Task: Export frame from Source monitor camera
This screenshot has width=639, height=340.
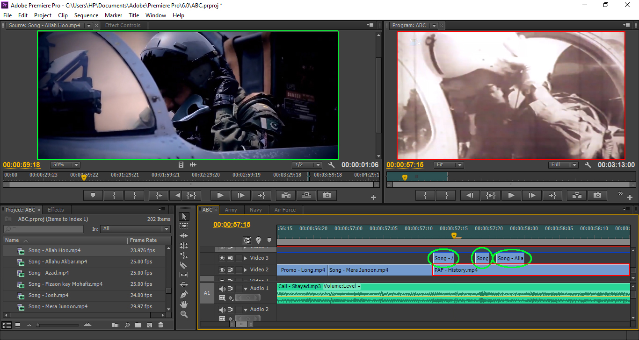Action: point(327,195)
